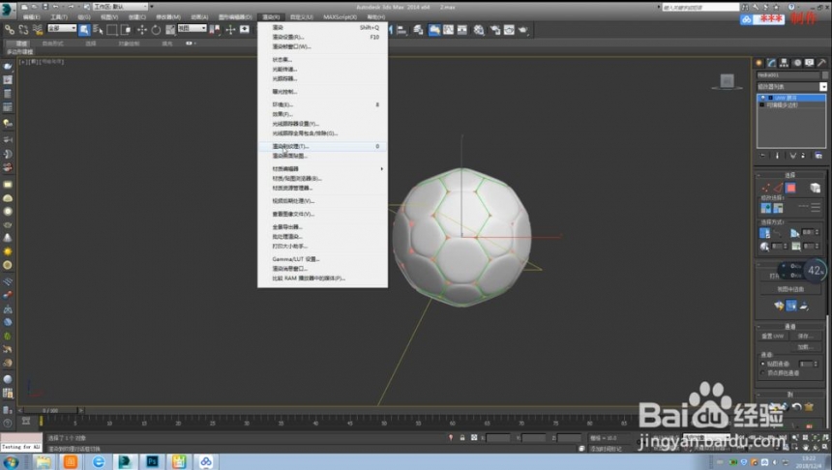Select the Rotate transform tool
The image size is (832, 470).
tap(156, 30)
